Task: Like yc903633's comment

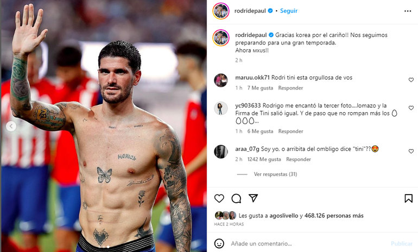Action: click(x=411, y=108)
